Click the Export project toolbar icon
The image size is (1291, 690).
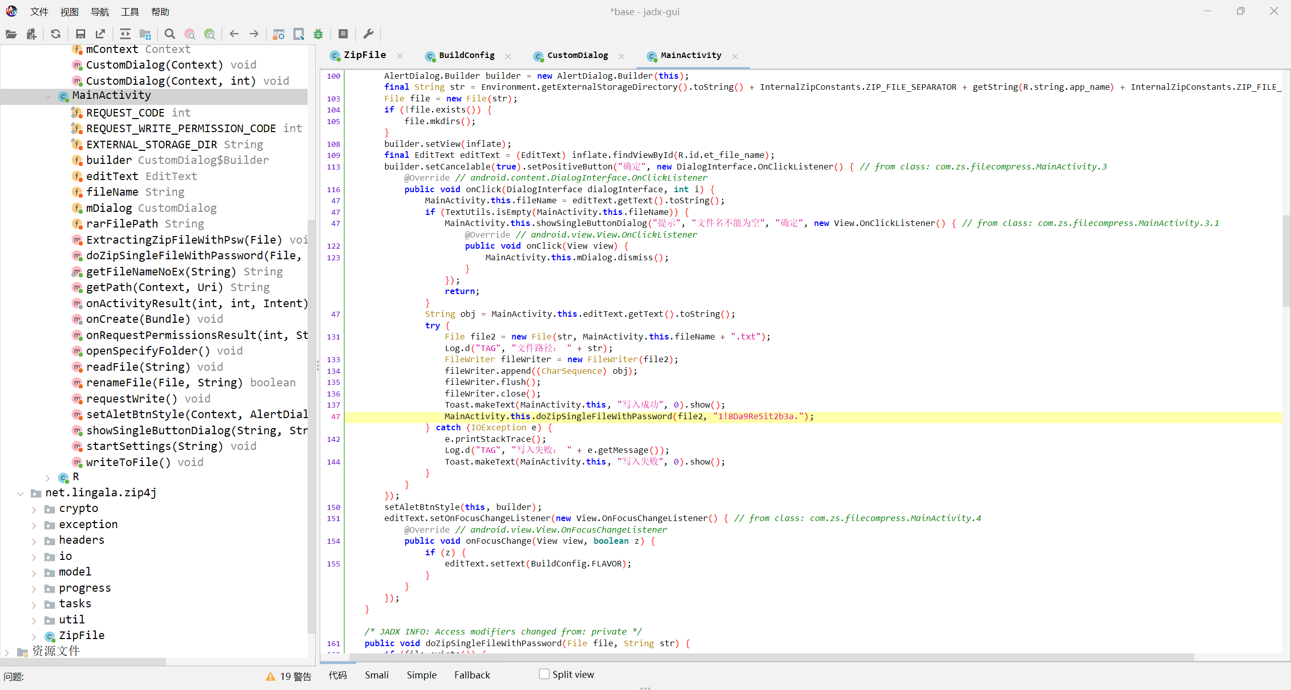(100, 34)
